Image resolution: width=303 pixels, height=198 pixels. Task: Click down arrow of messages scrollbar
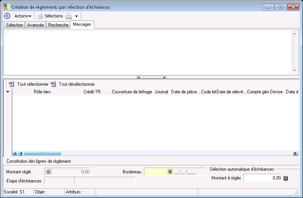point(295,71)
